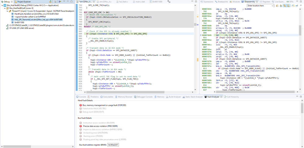Toggle Link with Active Debug Context
The height and width of the screenshot is (148, 304).
click(285, 5)
